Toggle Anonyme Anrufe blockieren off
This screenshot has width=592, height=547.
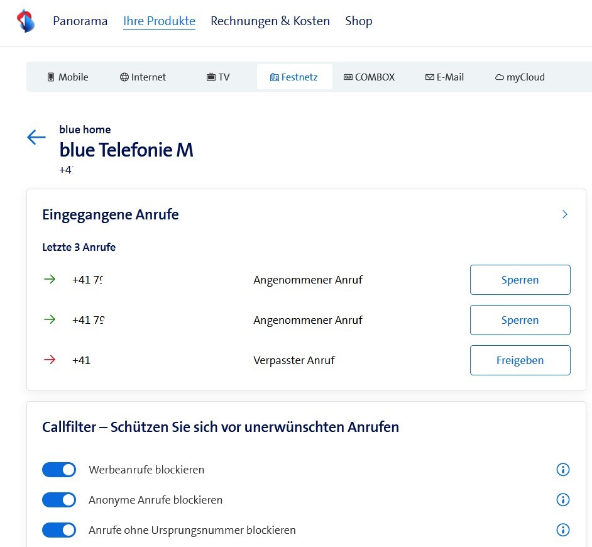pos(59,500)
